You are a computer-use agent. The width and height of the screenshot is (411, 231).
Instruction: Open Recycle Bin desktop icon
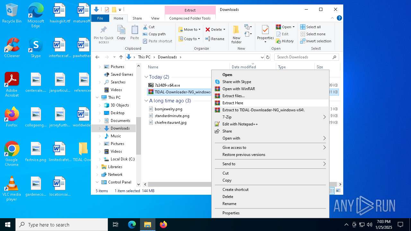[x=12, y=13]
